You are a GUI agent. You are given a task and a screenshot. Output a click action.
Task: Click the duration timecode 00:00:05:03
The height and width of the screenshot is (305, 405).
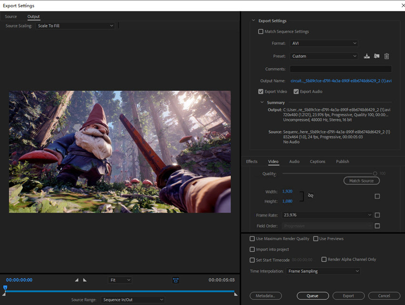click(x=222, y=280)
